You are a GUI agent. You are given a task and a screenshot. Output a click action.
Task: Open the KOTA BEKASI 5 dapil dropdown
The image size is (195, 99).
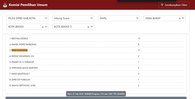pyautogui.click(x=73, y=27)
